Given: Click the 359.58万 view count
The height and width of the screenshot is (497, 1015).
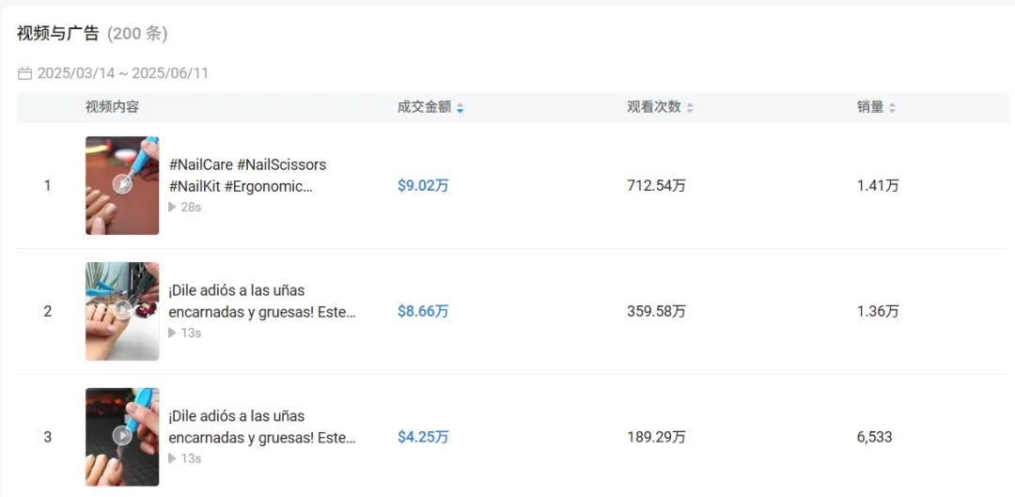Looking at the screenshot, I should point(656,311).
